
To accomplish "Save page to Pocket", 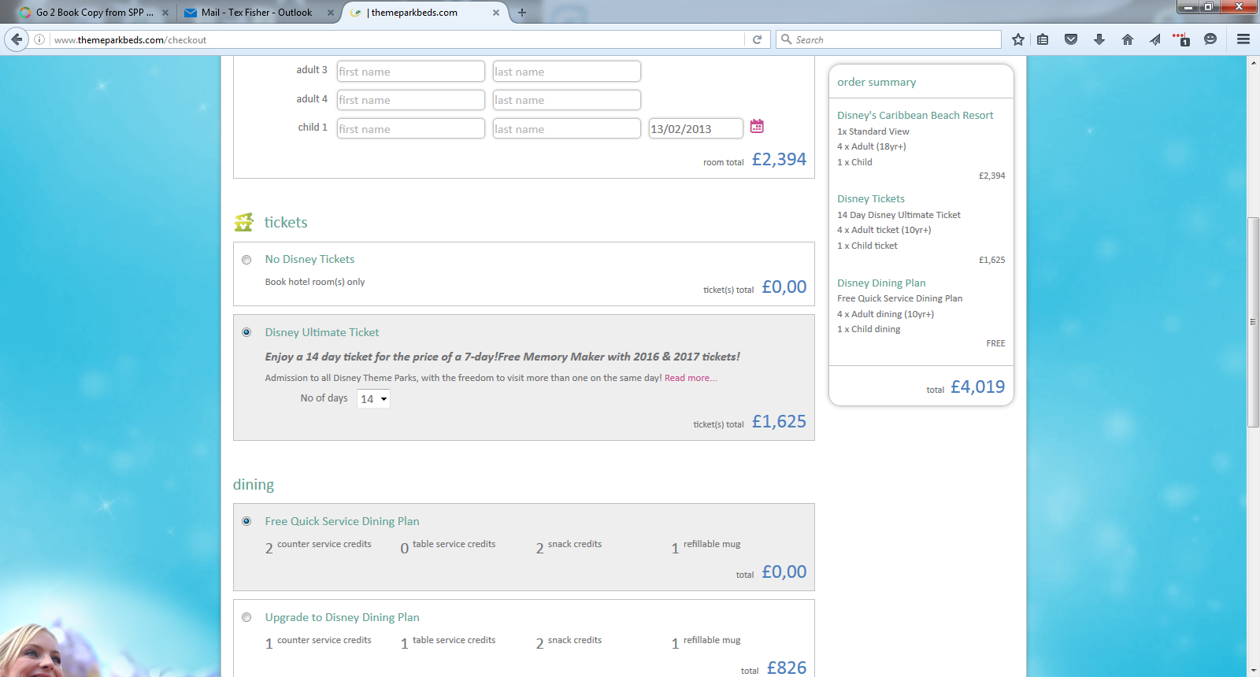I will tap(1071, 39).
